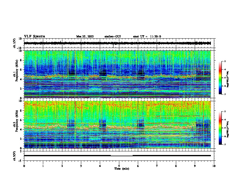
Task: Click time axis tick label "6"
Action: pyautogui.click(x=138, y=166)
